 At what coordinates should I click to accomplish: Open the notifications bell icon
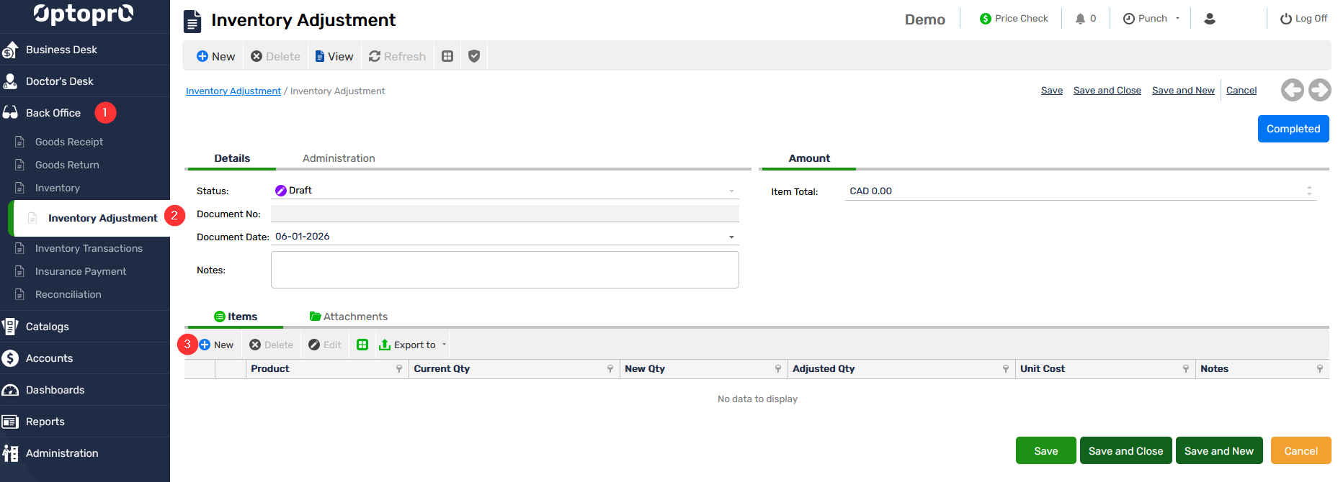[1080, 19]
